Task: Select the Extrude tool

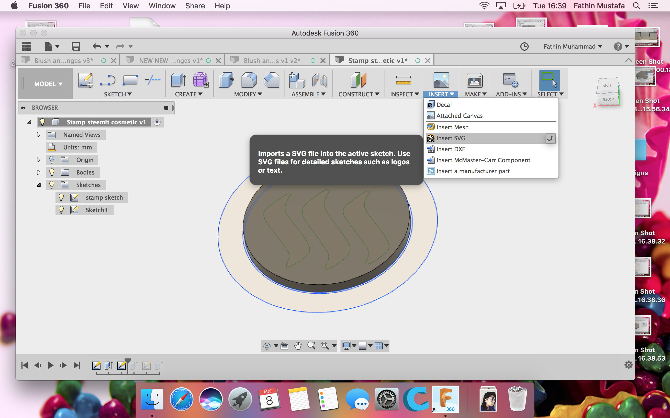Action: (178, 80)
